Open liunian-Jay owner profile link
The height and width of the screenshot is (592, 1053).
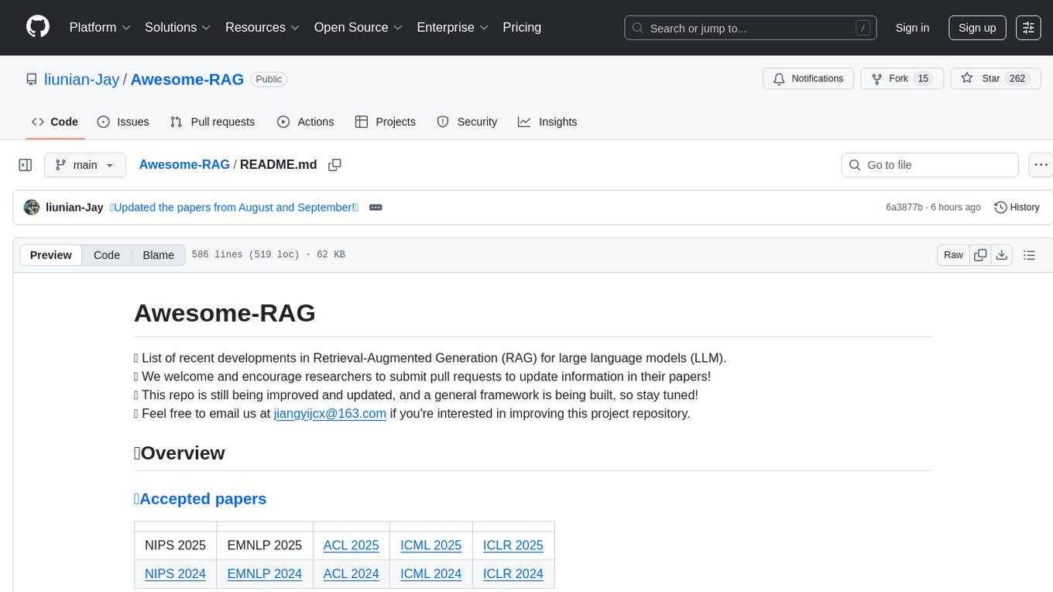[81, 79]
